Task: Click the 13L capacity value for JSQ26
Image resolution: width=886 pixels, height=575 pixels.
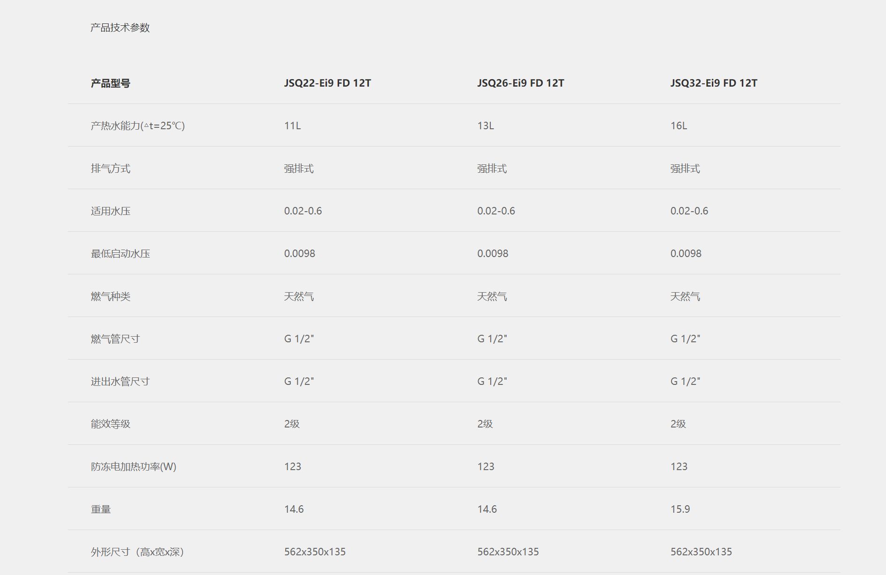Action: [486, 125]
